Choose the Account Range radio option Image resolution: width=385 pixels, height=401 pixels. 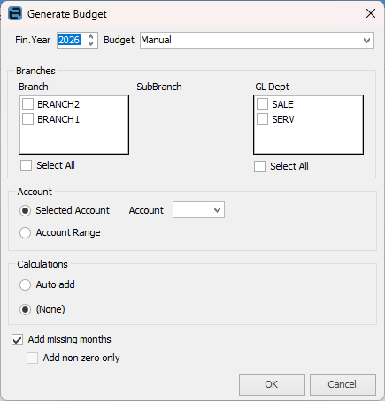[25, 232]
